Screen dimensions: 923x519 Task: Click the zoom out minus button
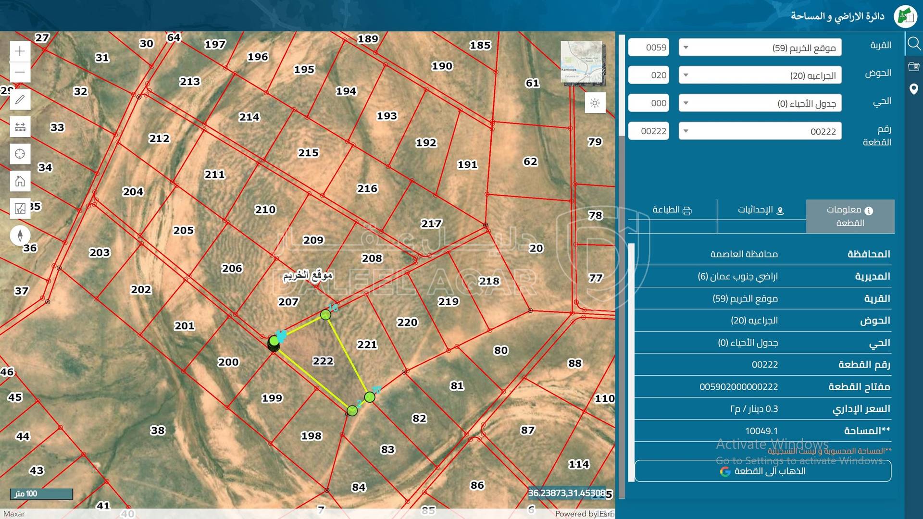click(20, 72)
